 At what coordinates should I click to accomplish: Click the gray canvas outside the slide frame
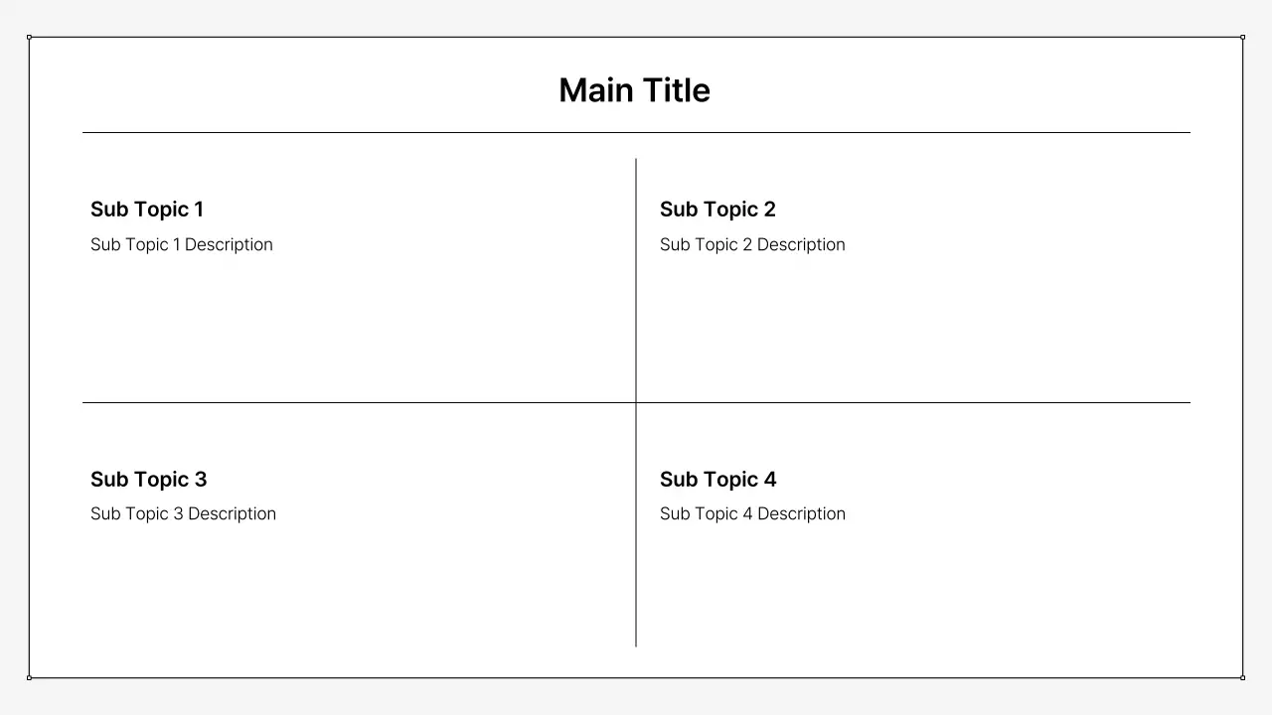636,698
